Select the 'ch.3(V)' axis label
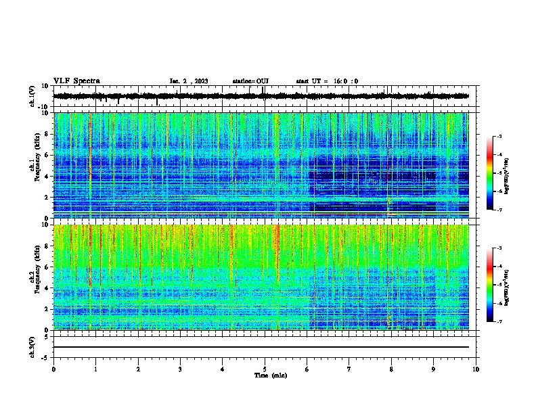The image size is (536, 414). pyautogui.click(x=32, y=347)
